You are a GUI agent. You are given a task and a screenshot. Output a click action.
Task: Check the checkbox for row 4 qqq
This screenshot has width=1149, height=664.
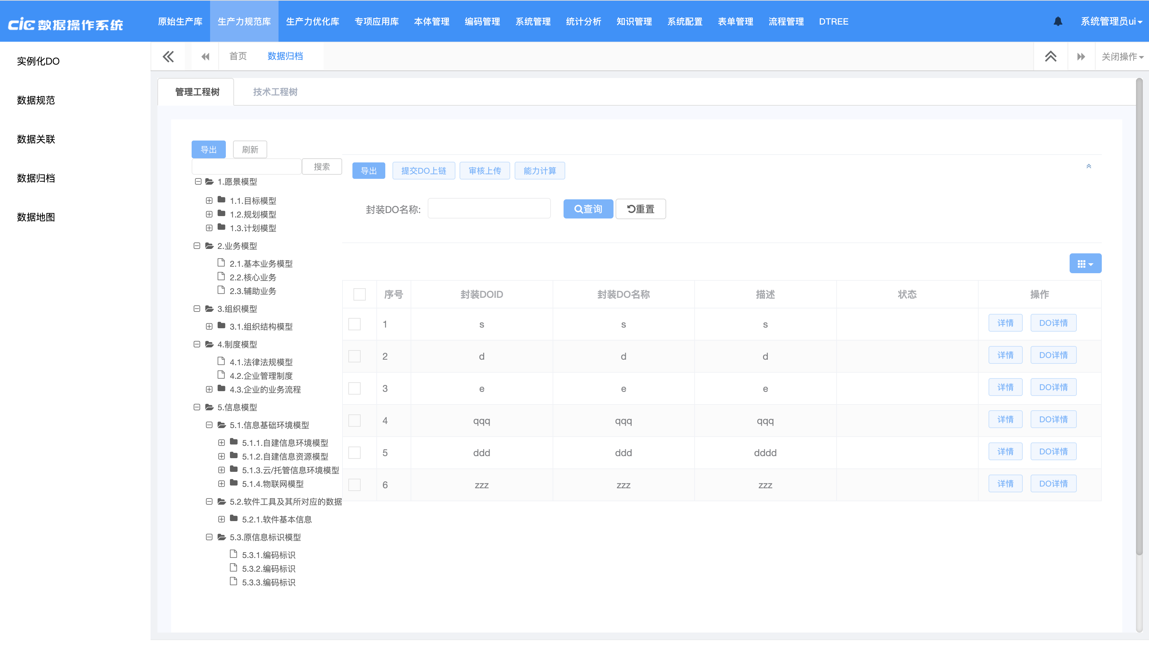[354, 420]
